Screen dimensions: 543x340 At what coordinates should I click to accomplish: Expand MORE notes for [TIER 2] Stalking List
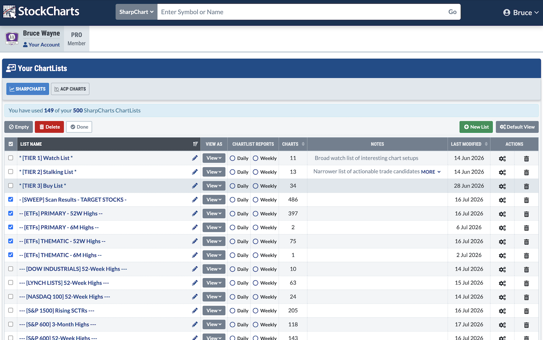pos(431,172)
